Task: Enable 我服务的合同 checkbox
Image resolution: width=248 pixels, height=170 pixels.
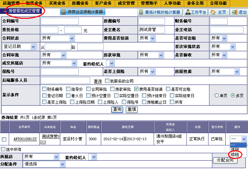Action: (107, 81)
